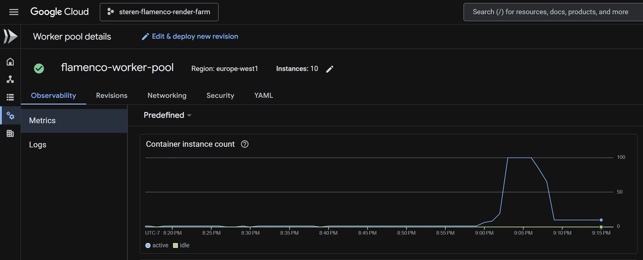Click the flamenco-worker-pool title

tap(117, 68)
